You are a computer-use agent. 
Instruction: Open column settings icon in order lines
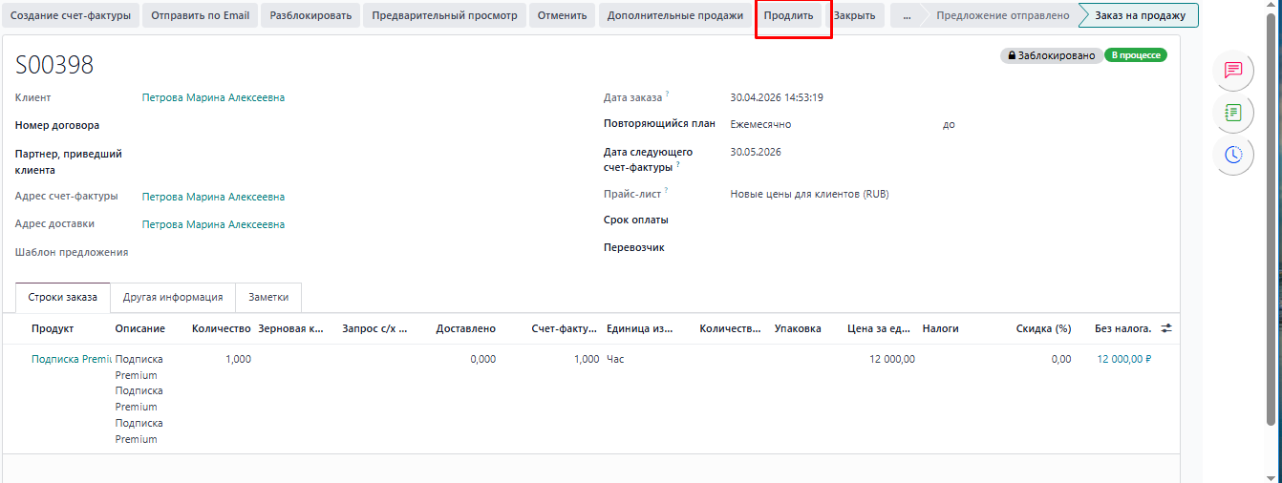click(x=1166, y=328)
